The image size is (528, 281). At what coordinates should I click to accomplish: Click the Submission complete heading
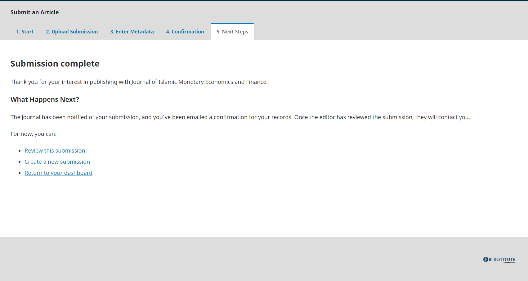coord(55,64)
